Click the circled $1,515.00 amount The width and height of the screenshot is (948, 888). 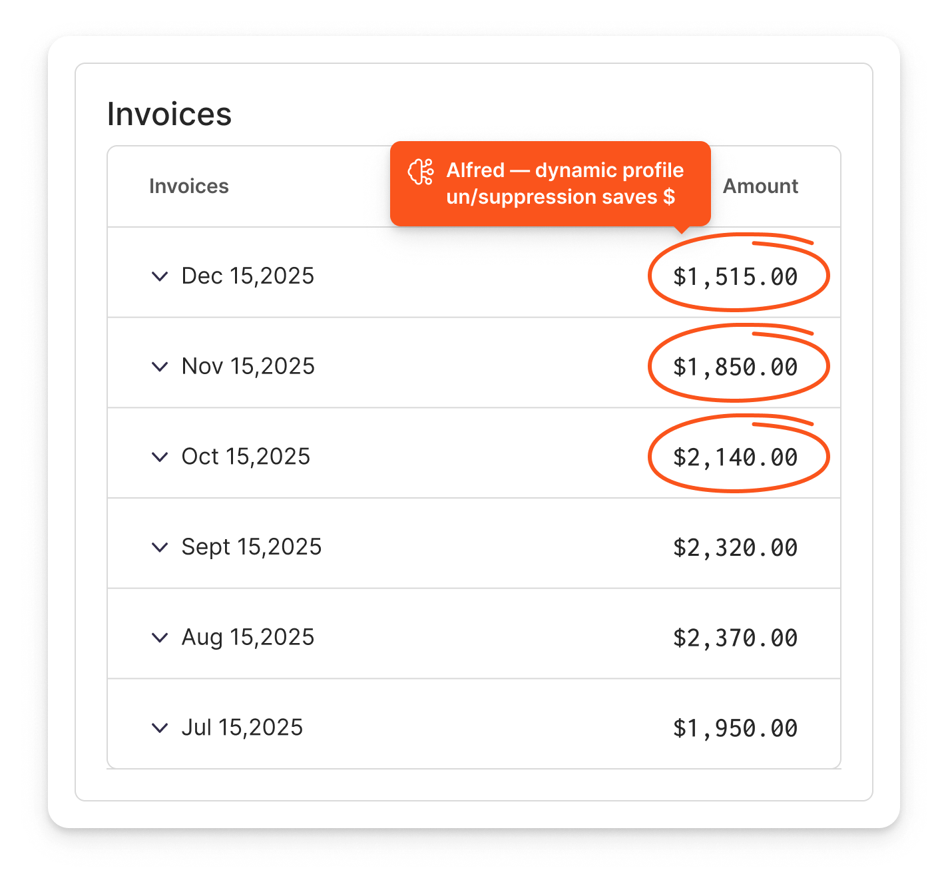[x=735, y=277]
